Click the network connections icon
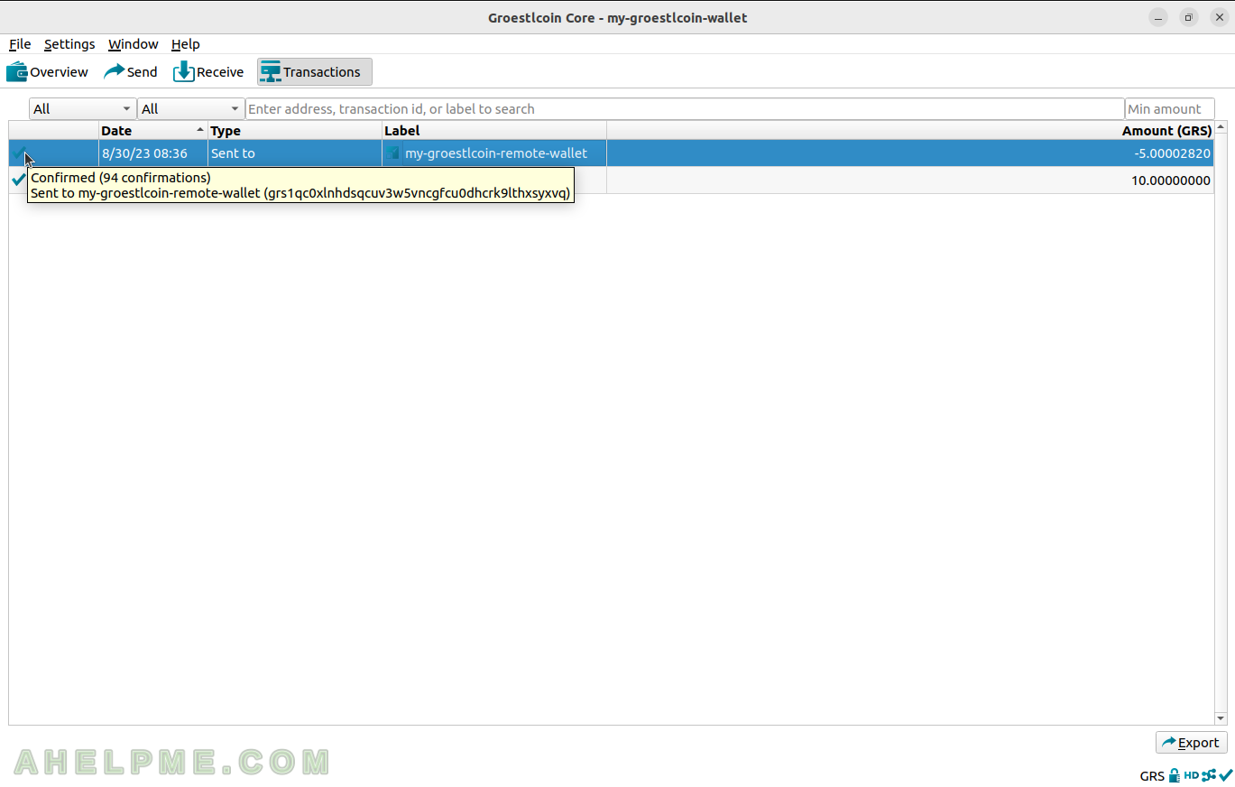The image size is (1235, 787). (1209, 775)
